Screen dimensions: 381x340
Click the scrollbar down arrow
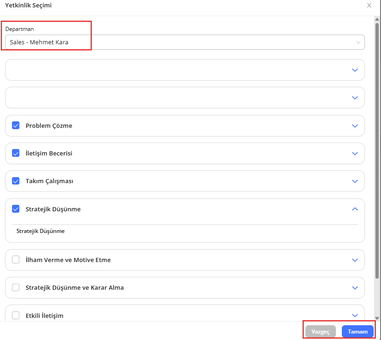[x=377, y=318]
